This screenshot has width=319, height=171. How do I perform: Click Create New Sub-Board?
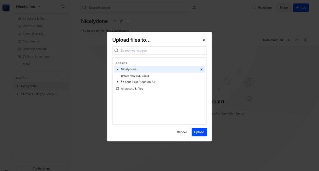pyautogui.click(x=135, y=76)
